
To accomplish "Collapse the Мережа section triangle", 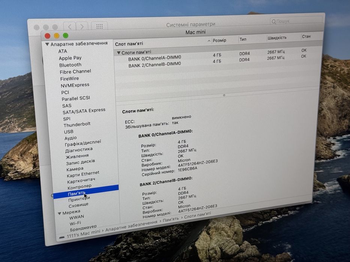I will [59, 213].
